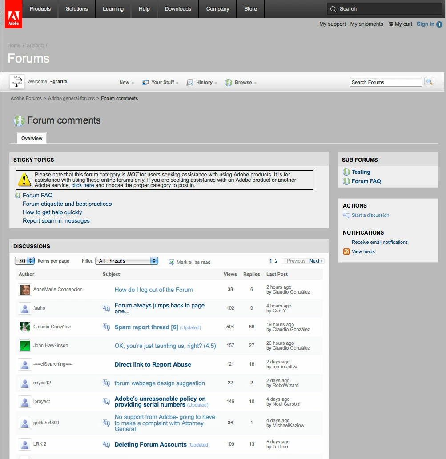Viewport: 446px width, 459px height.
Task: Click fuaho's default avatar icon
Action: [x=25, y=308]
